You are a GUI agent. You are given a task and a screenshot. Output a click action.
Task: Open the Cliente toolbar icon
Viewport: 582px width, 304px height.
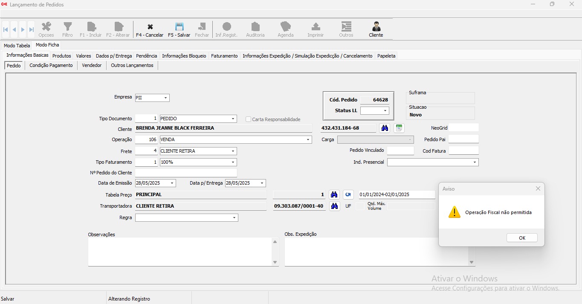pos(376,27)
